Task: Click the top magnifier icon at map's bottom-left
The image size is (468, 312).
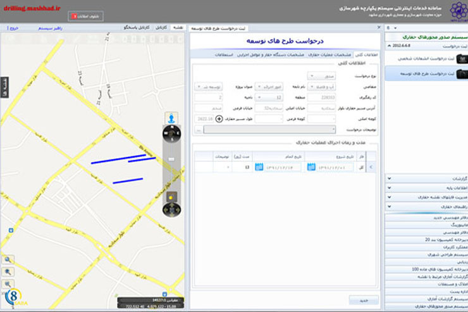Action: (8, 259)
